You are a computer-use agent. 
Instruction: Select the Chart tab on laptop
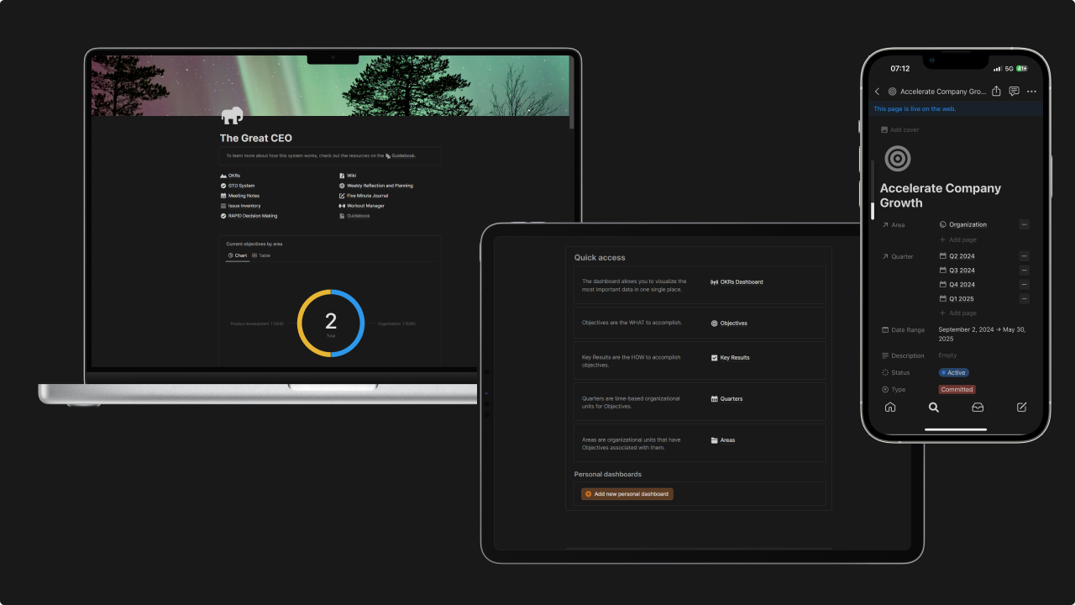point(238,255)
